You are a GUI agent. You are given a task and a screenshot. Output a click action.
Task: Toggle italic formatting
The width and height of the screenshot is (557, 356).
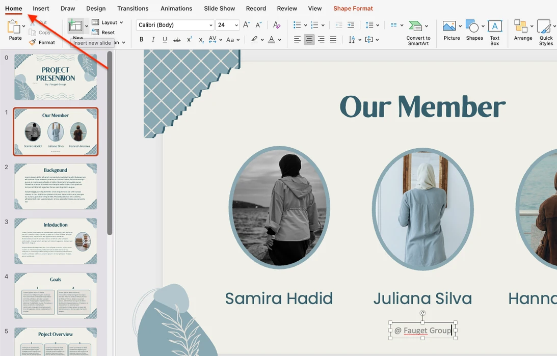153,40
